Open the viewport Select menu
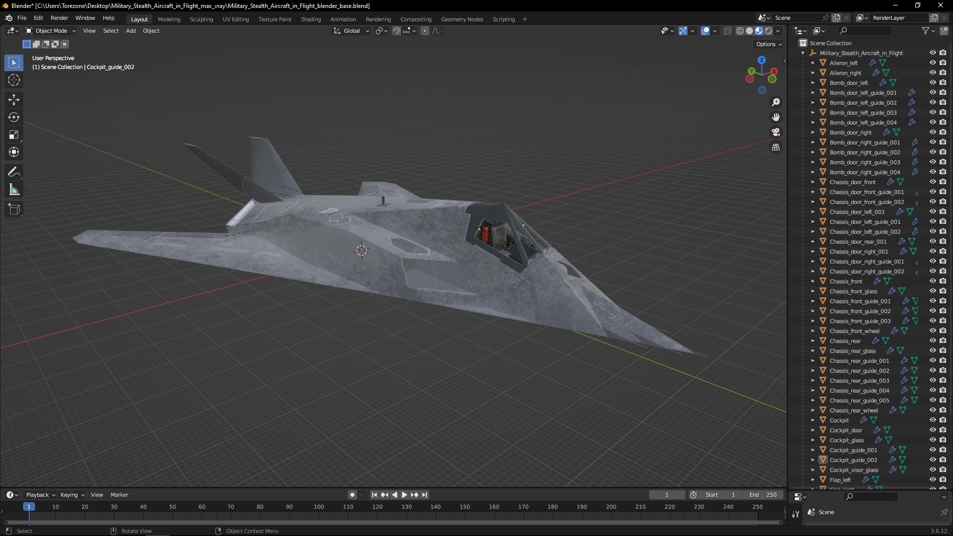953x536 pixels. [x=111, y=31]
